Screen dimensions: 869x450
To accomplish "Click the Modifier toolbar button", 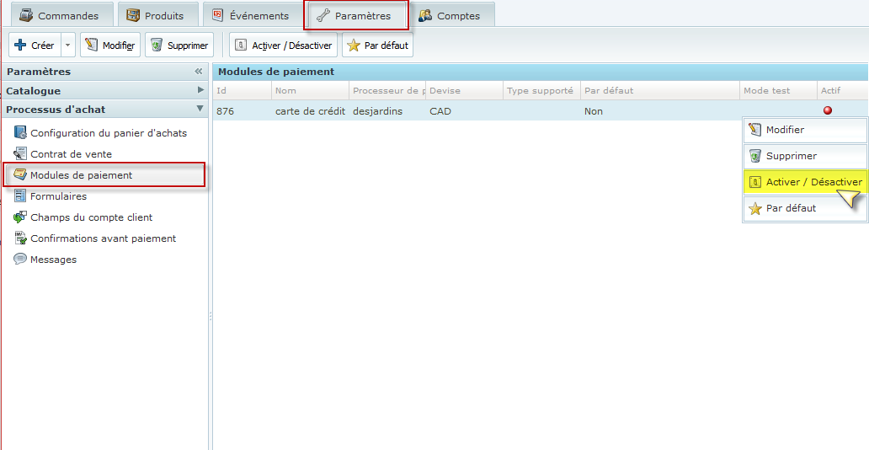I will point(109,46).
